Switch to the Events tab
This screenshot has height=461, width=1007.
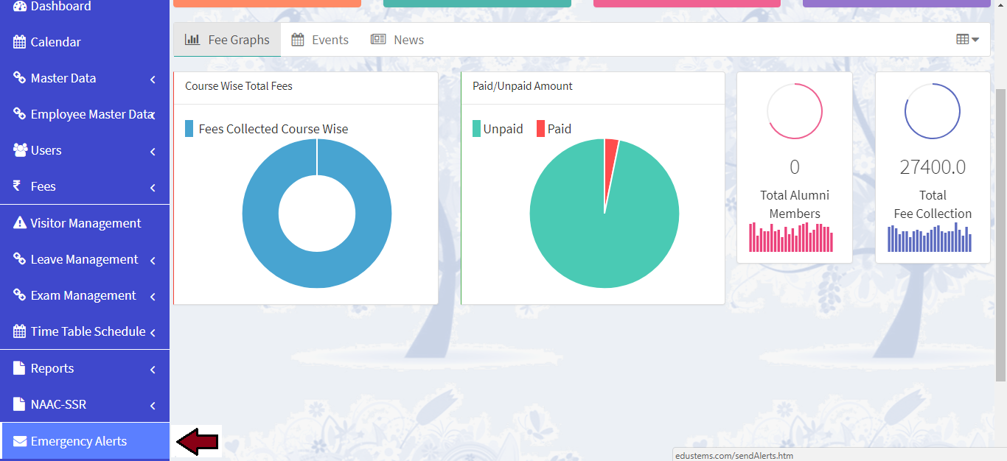[x=320, y=40]
